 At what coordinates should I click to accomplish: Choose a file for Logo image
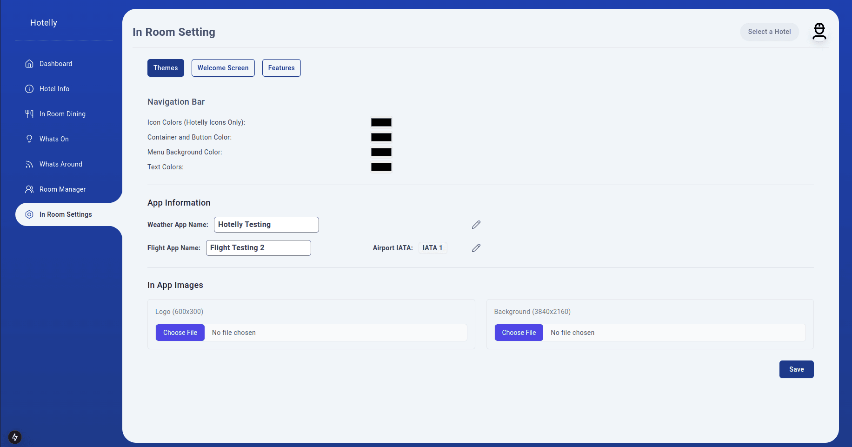click(180, 333)
